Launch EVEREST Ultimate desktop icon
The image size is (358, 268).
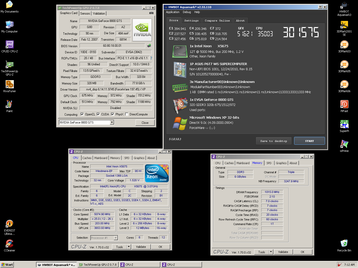coord(9,227)
